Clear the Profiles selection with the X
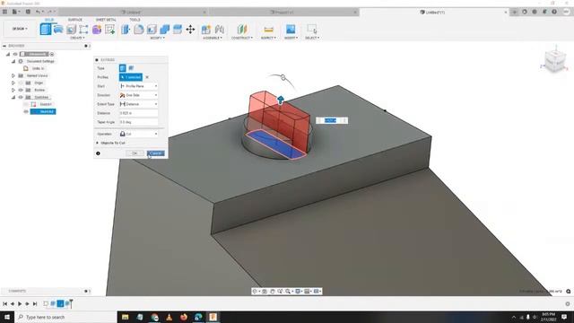The width and height of the screenshot is (574, 323). point(147,77)
